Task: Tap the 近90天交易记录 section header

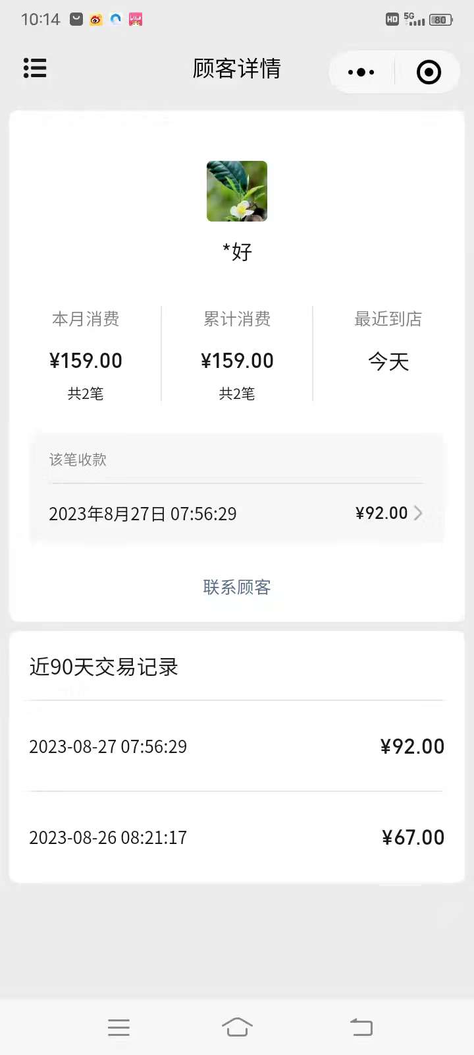Action: click(x=104, y=667)
